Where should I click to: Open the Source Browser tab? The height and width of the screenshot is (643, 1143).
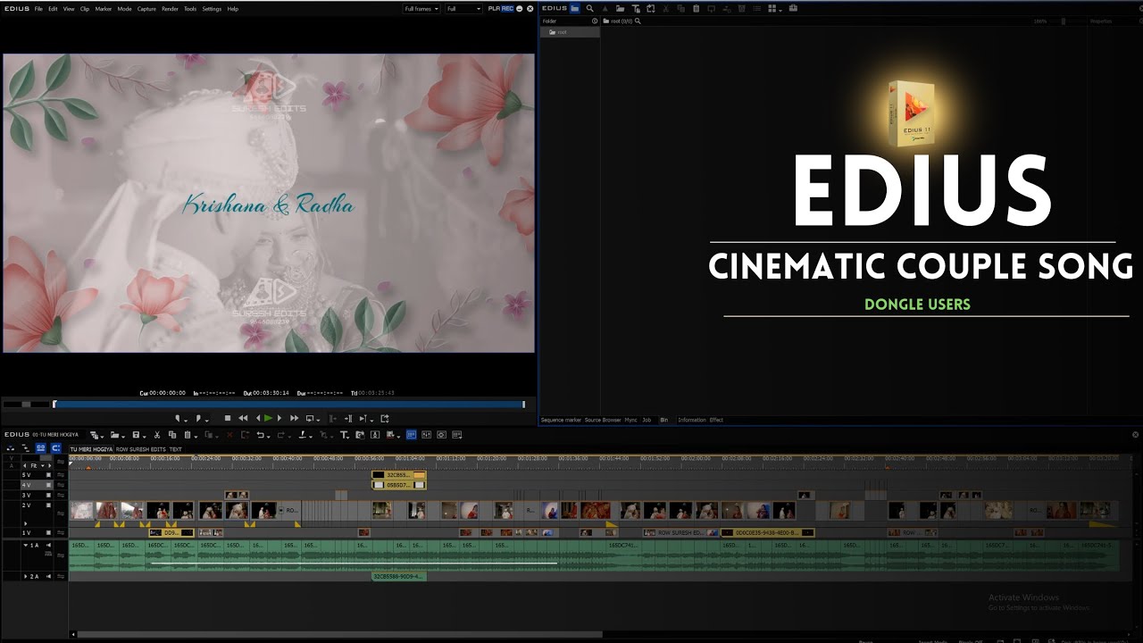pyautogui.click(x=603, y=420)
